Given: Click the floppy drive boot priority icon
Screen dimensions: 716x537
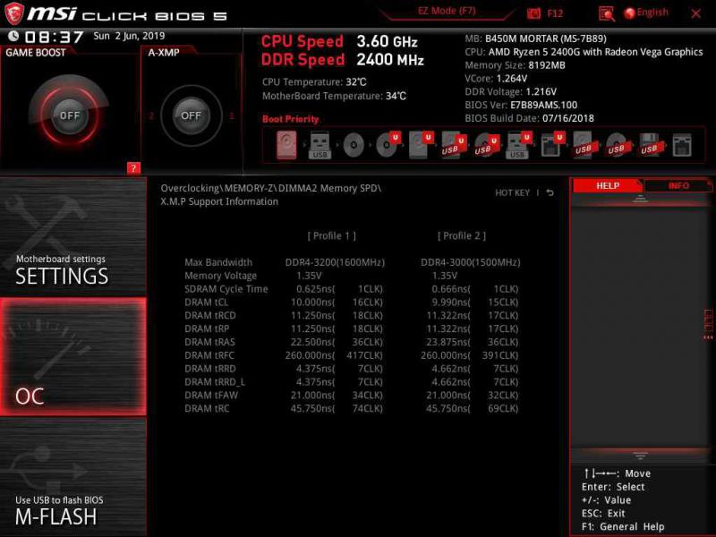Looking at the screenshot, I should click(650, 145).
